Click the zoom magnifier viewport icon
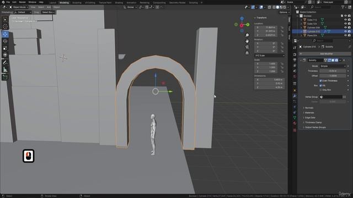 247,35
